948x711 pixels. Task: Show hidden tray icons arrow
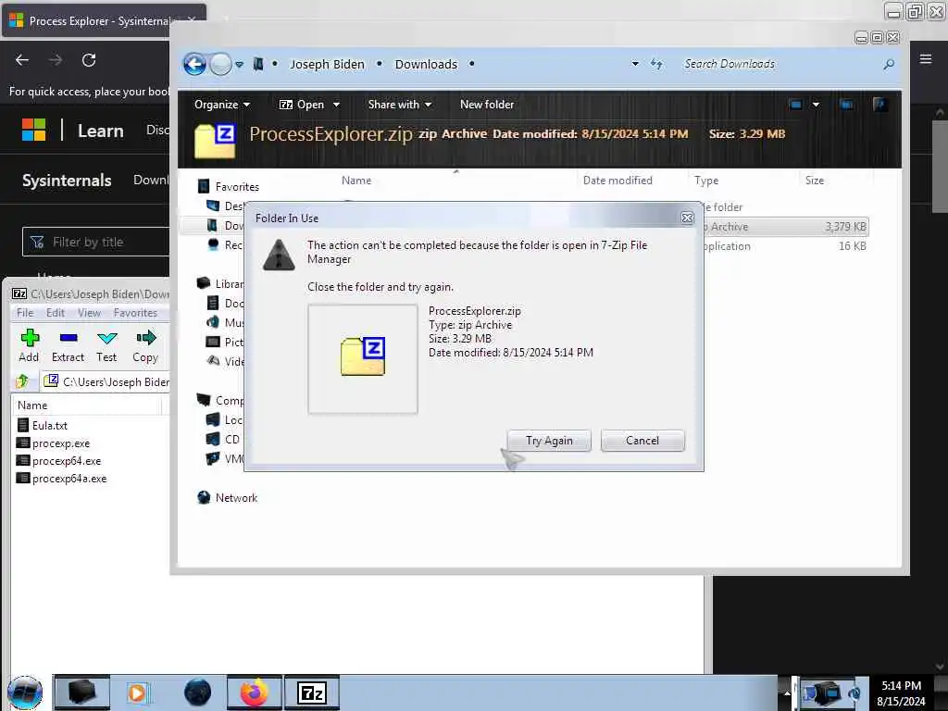787,692
